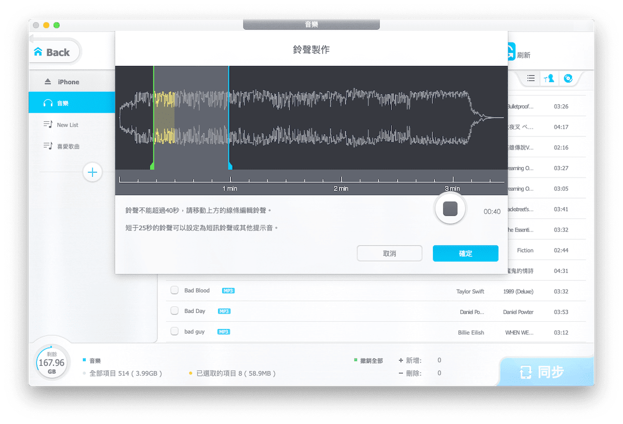Eject the iPhone using the eject icon
This screenshot has width=623, height=424.
pyautogui.click(x=48, y=82)
